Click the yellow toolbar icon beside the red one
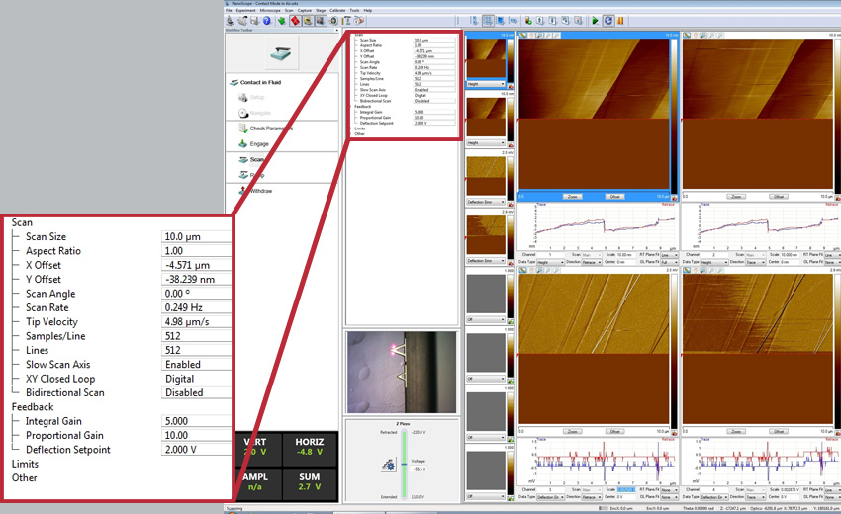This screenshot has height=514, width=841. click(308, 21)
